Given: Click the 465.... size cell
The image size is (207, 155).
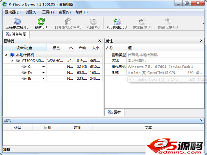Looking at the screenshot, I should click(96, 61).
